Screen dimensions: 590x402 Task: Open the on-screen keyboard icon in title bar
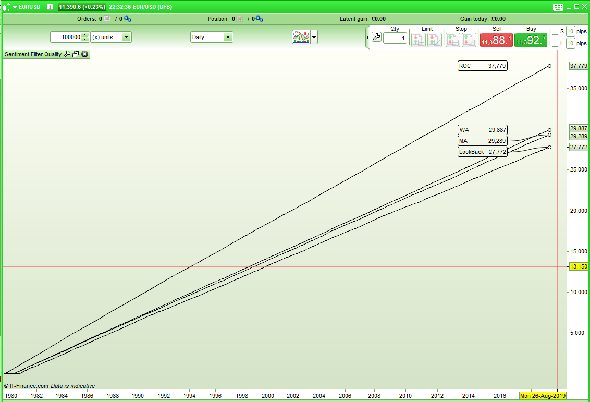[558, 7]
